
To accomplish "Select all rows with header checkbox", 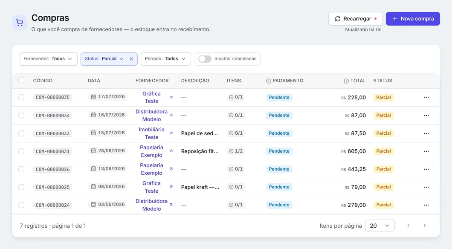I will click(21, 80).
